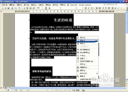Click the Undo arrow icon
The width and height of the screenshot is (128, 92).
pos(19,8)
